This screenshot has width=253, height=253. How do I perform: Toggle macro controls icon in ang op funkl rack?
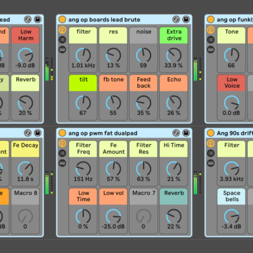click(x=211, y=30)
